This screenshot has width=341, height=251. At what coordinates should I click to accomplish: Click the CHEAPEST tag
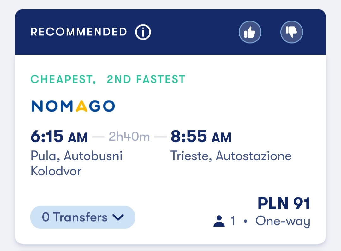[63, 79]
